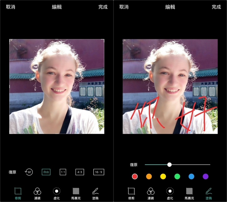Viewport: 227px width, 202px height.
Task: Open the 濾鏡 filter tool in right screen
Action: tap(151, 194)
